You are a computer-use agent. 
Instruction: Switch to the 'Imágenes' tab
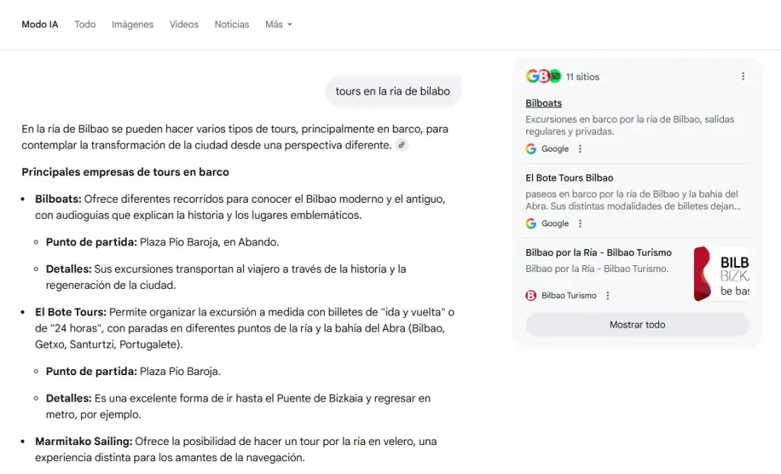pyautogui.click(x=133, y=24)
